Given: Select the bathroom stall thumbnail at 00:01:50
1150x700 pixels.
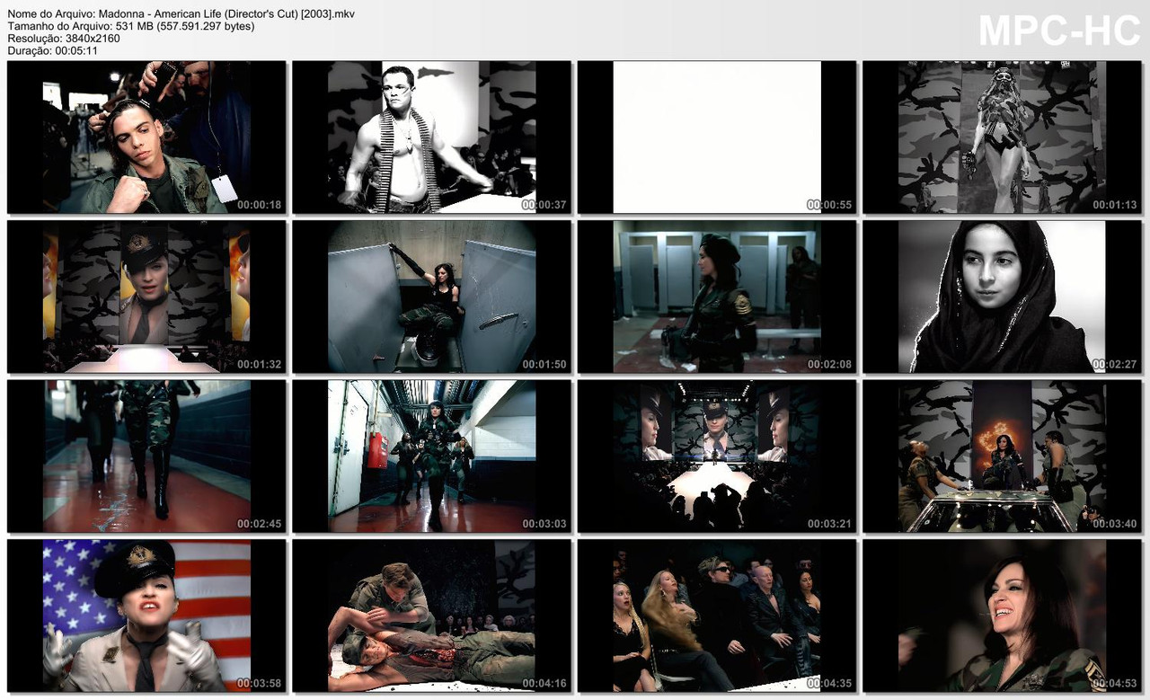Looking at the screenshot, I should [430, 297].
